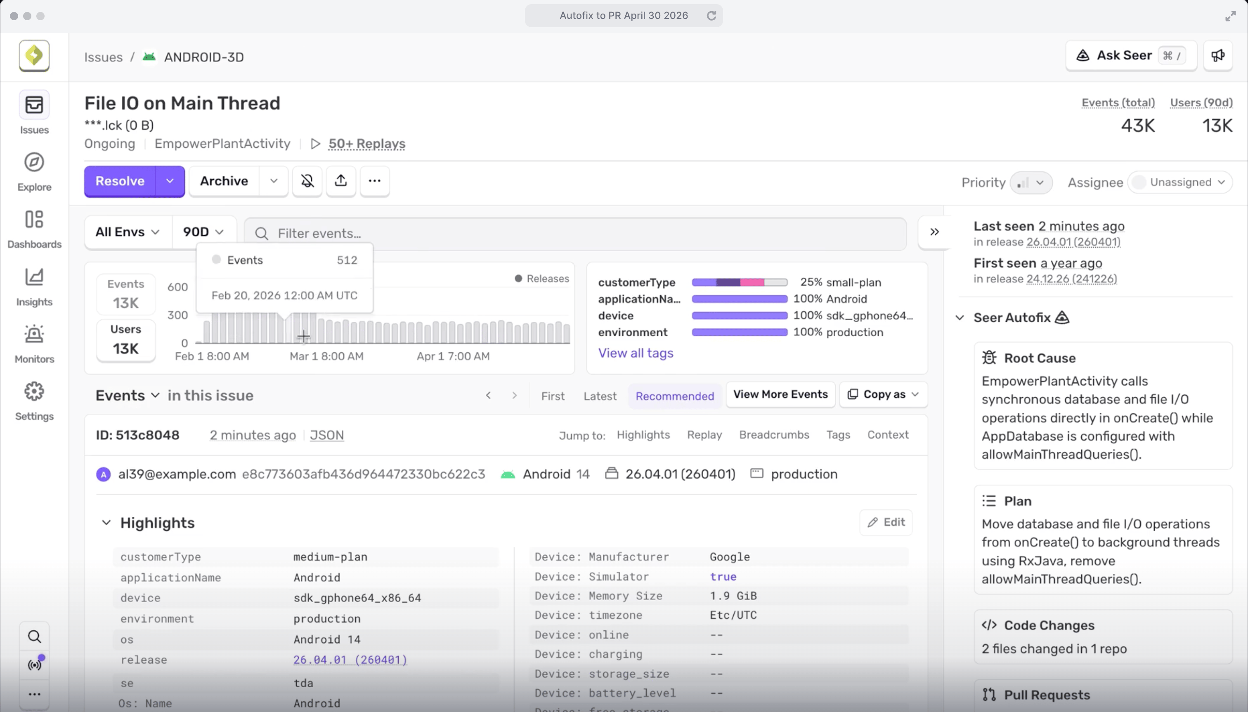Click the Issues breadcrumb link
1248x712 pixels.
point(103,57)
